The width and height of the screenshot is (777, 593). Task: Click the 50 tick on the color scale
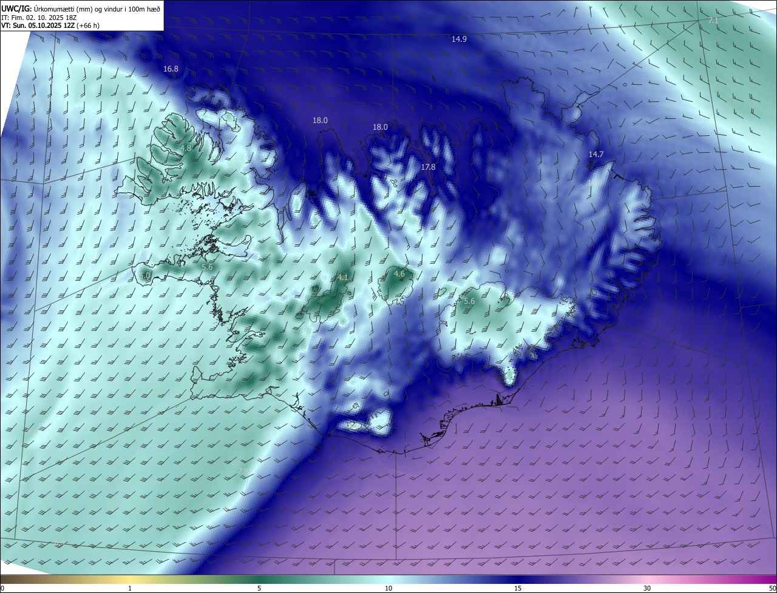[x=772, y=588]
